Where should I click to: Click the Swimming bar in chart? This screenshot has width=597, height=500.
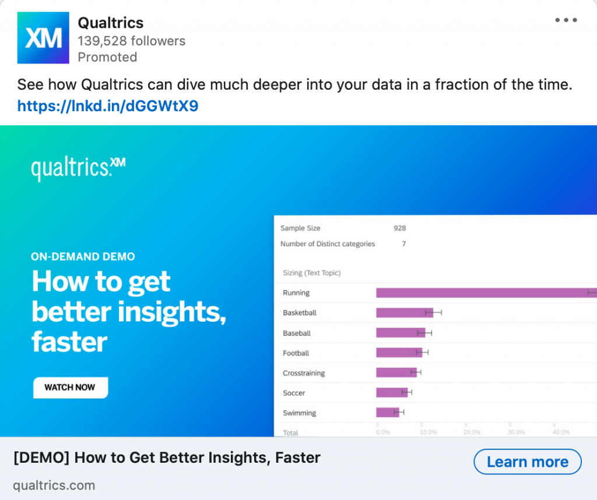(387, 413)
